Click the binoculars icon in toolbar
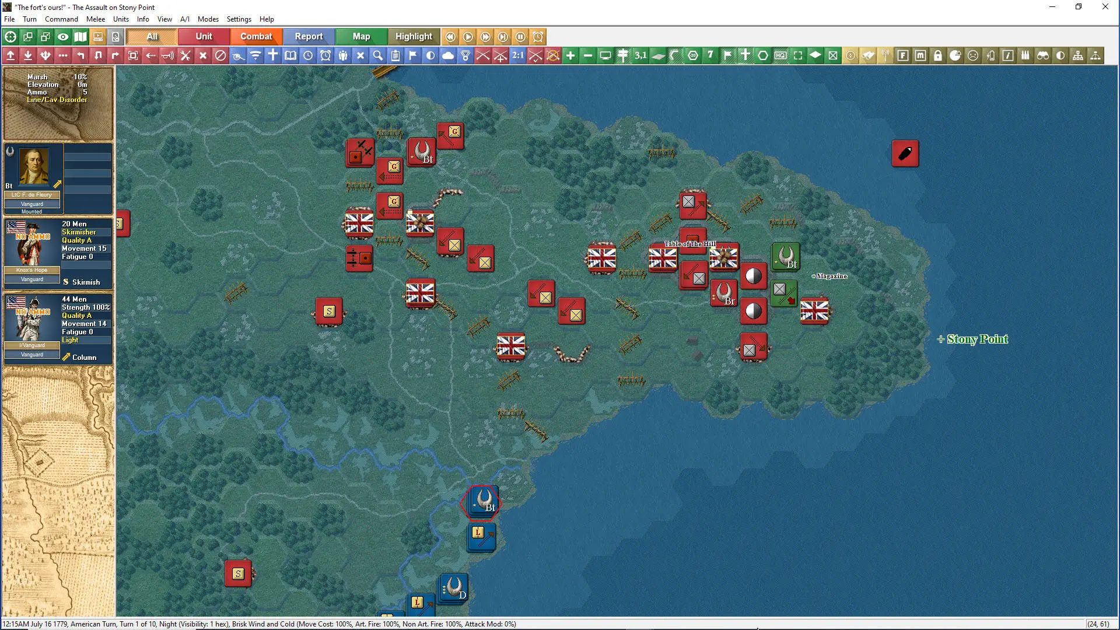The image size is (1120, 630). click(1043, 55)
